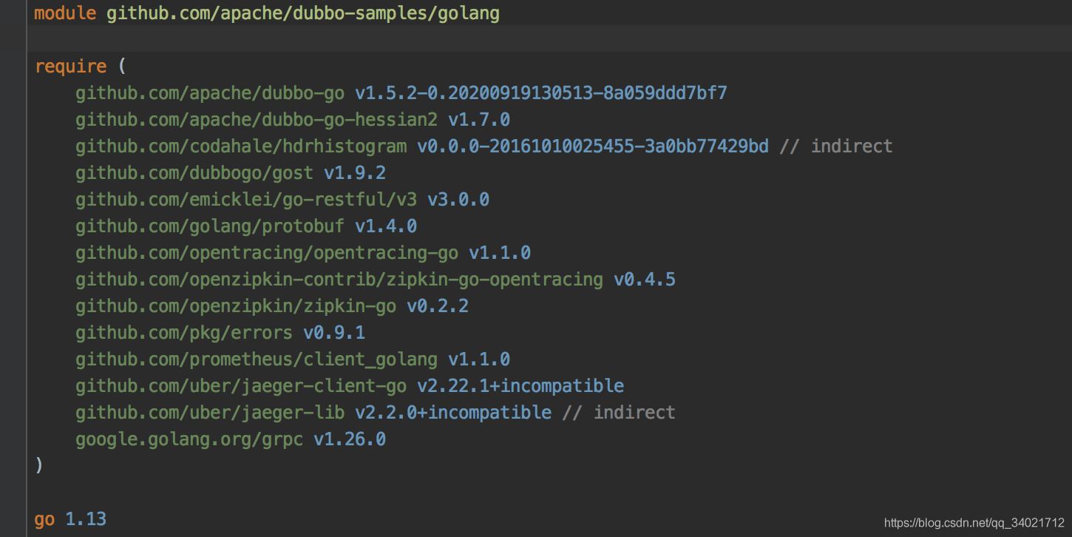Click the codahale/hdrhistogram dependency path
1072x537 pixels.
tap(240, 146)
